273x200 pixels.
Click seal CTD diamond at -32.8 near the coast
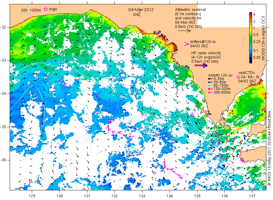pyautogui.click(x=167, y=54)
